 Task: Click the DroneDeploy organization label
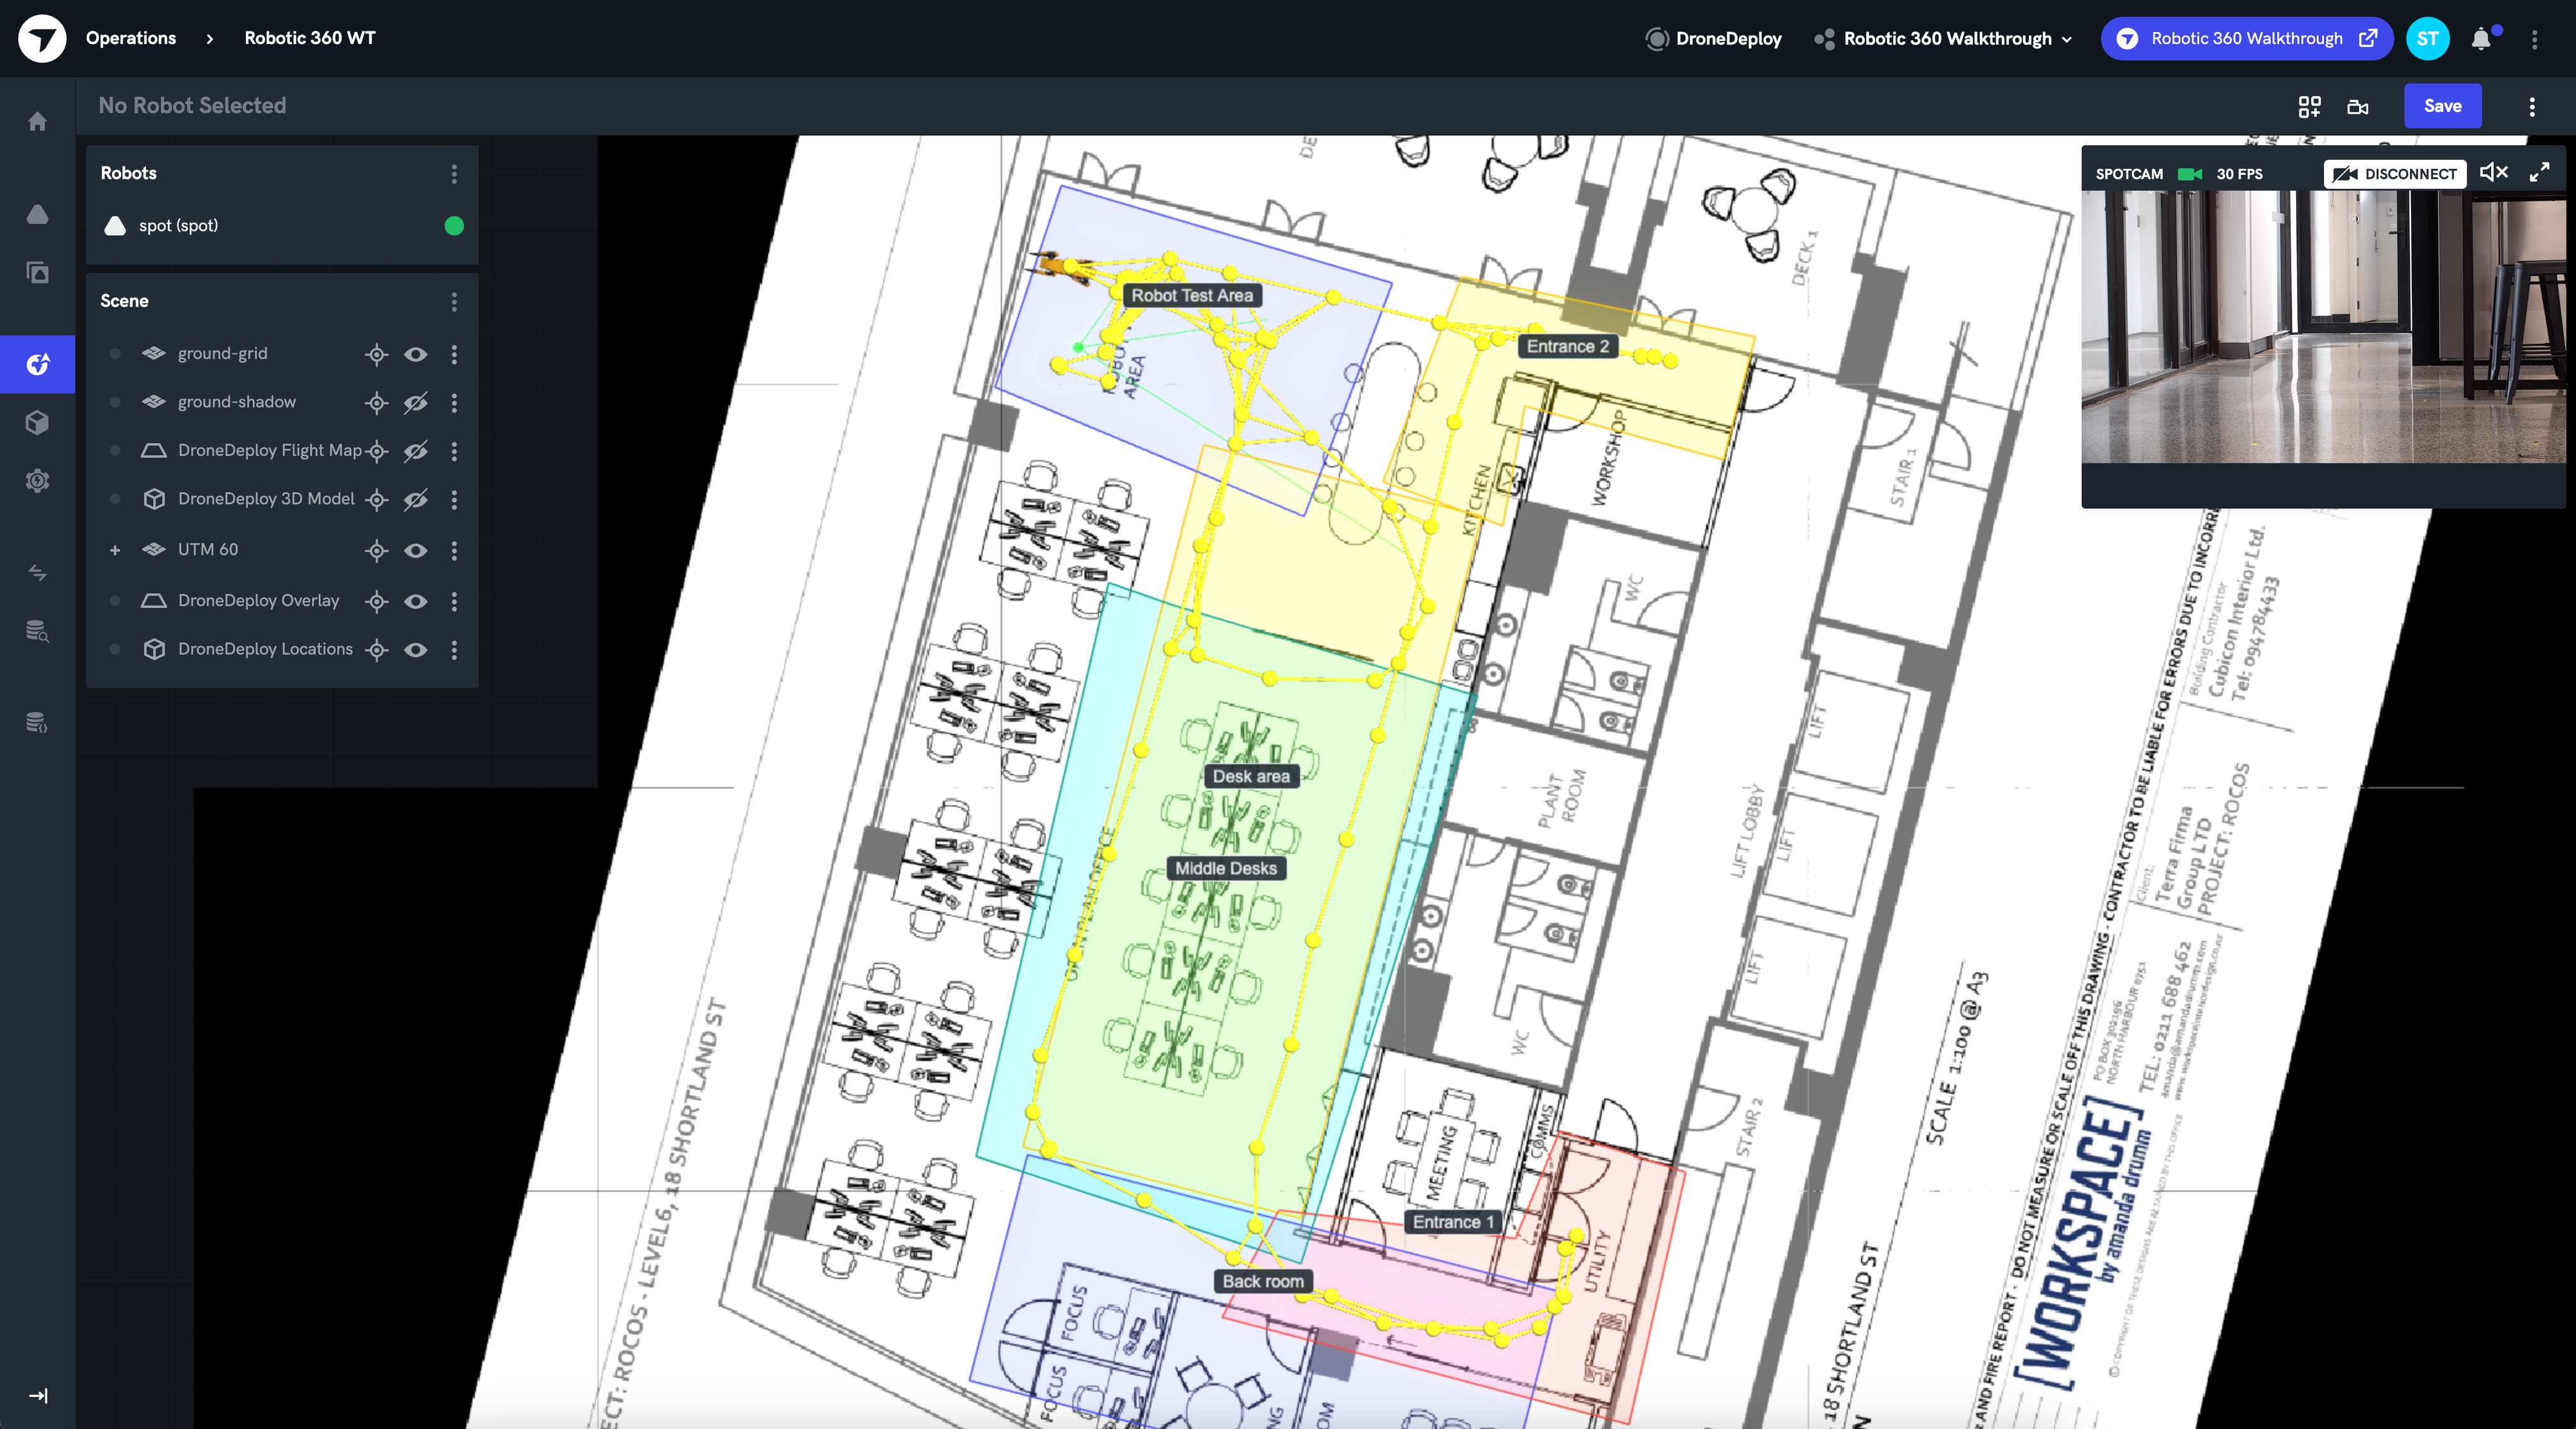(1713, 39)
